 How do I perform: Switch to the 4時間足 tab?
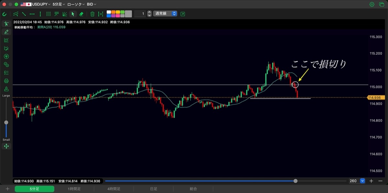[x=114, y=189]
